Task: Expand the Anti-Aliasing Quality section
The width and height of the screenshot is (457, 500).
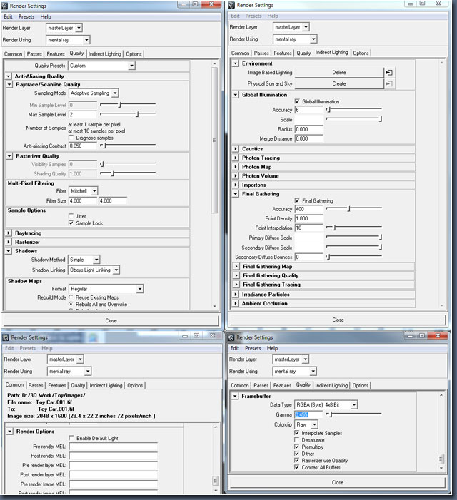Action: pos(9,76)
